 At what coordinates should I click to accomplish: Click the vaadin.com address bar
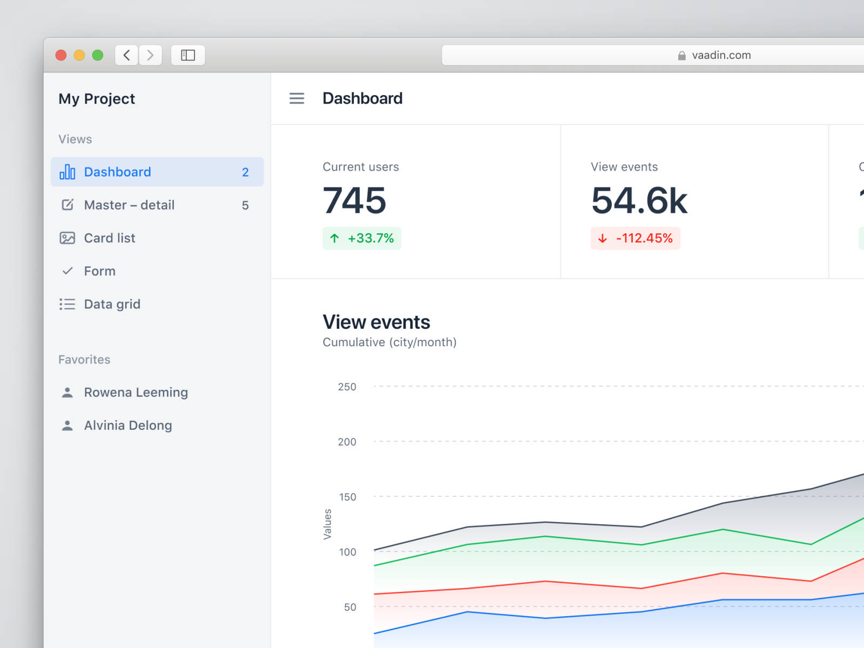tap(648, 55)
